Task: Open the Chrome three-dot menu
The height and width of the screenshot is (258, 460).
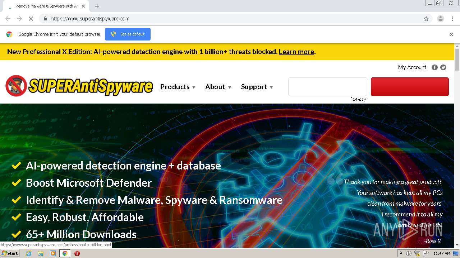Action: [x=452, y=19]
